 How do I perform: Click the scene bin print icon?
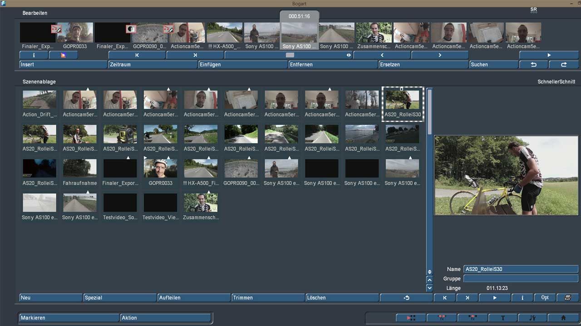point(567,298)
